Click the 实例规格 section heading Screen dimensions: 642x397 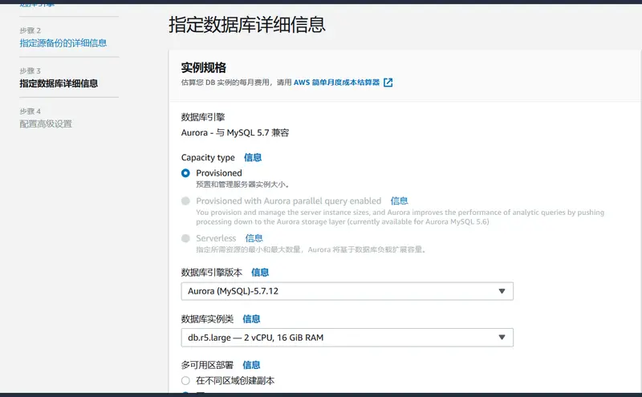[x=204, y=67]
